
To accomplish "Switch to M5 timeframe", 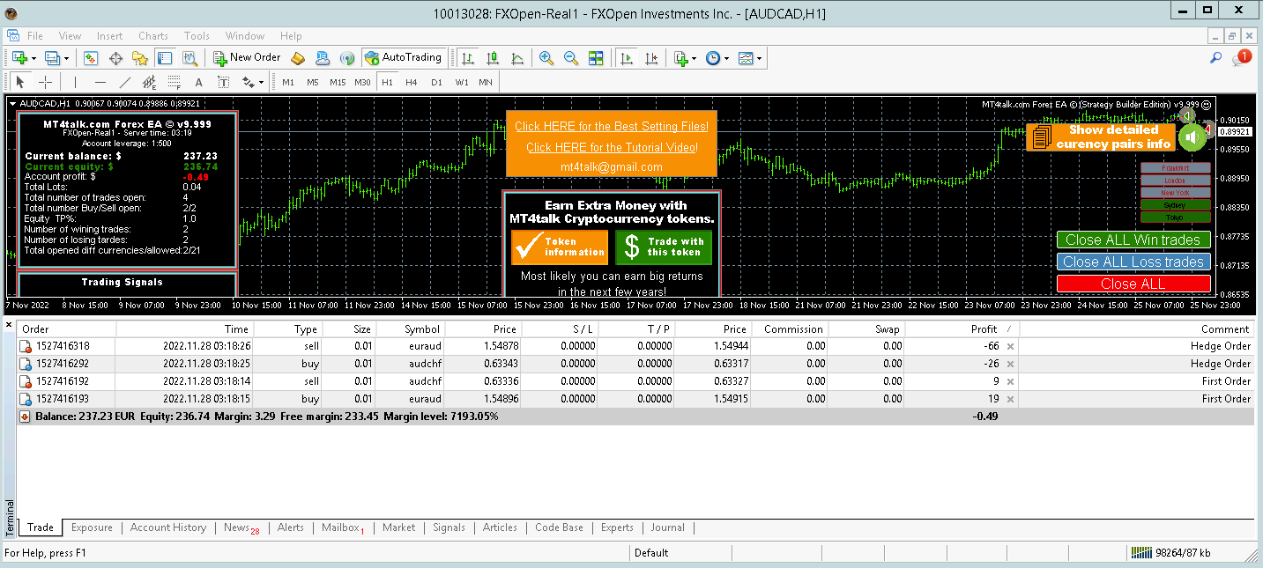I will click(x=313, y=82).
